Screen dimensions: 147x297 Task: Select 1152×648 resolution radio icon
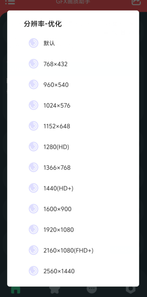(x=34, y=126)
